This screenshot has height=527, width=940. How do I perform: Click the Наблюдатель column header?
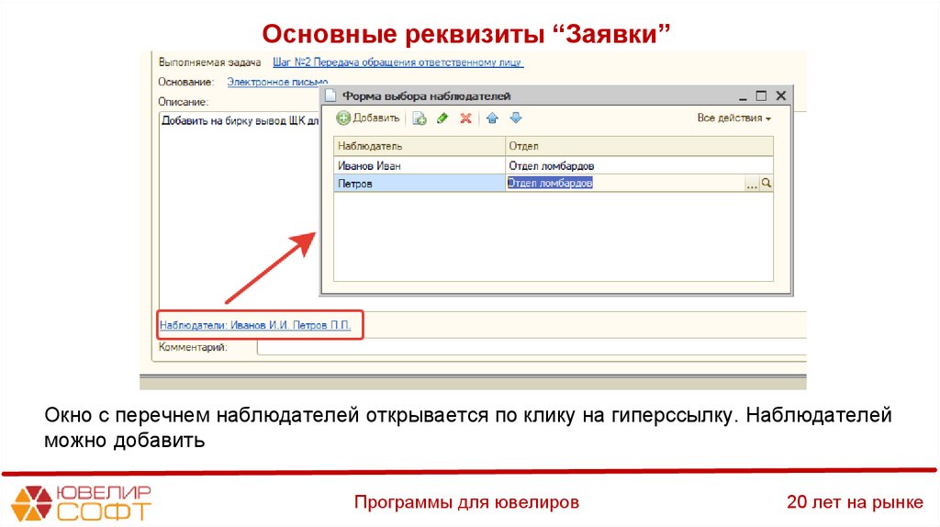click(x=419, y=146)
